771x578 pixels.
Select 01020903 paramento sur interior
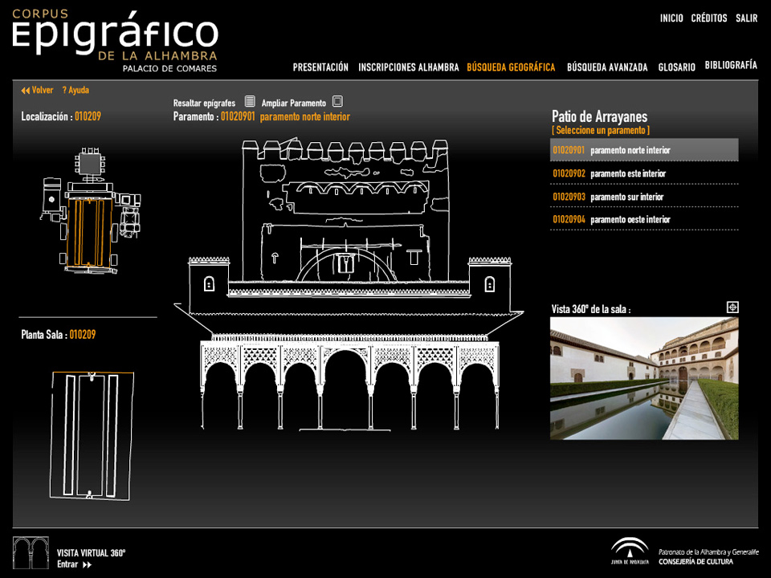[644, 197]
